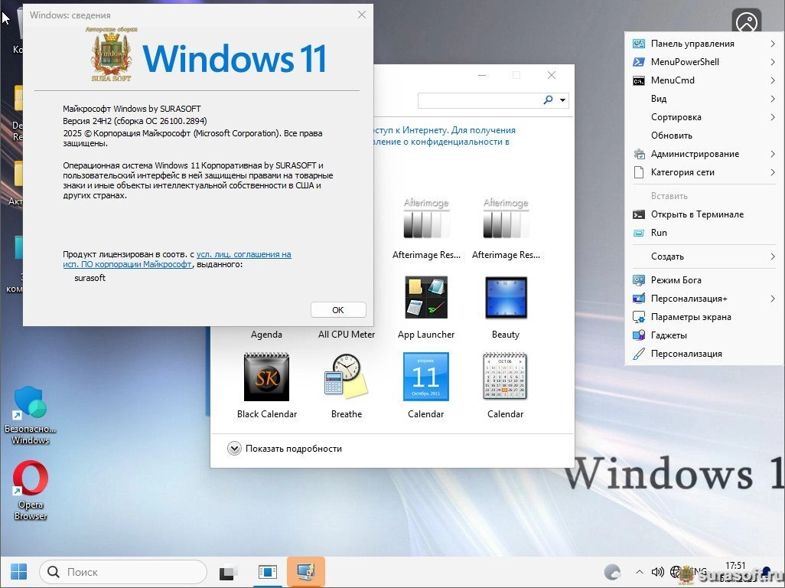Select Режим Бога from context menu
The height and width of the screenshot is (588, 785).
(x=676, y=280)
